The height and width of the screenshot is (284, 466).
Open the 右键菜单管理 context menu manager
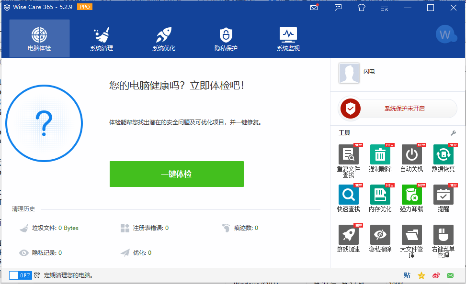(443, 235)
